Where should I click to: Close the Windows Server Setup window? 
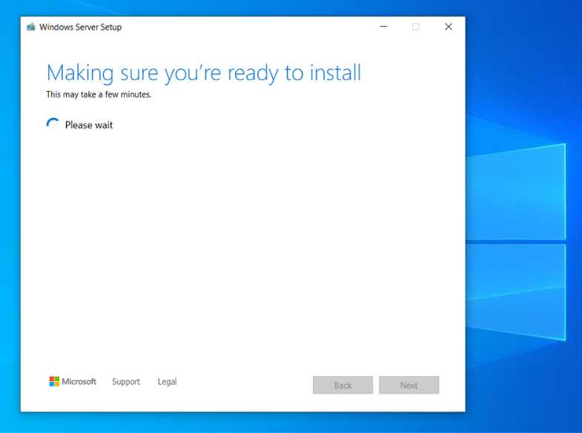tap(448, 27)
